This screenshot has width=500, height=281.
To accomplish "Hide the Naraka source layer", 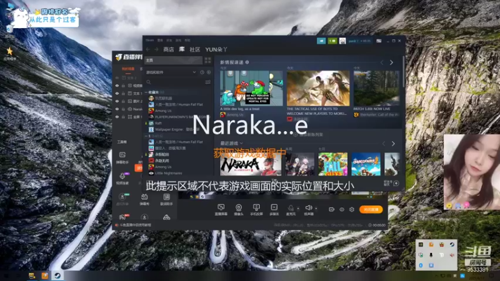I will [117, 109].
